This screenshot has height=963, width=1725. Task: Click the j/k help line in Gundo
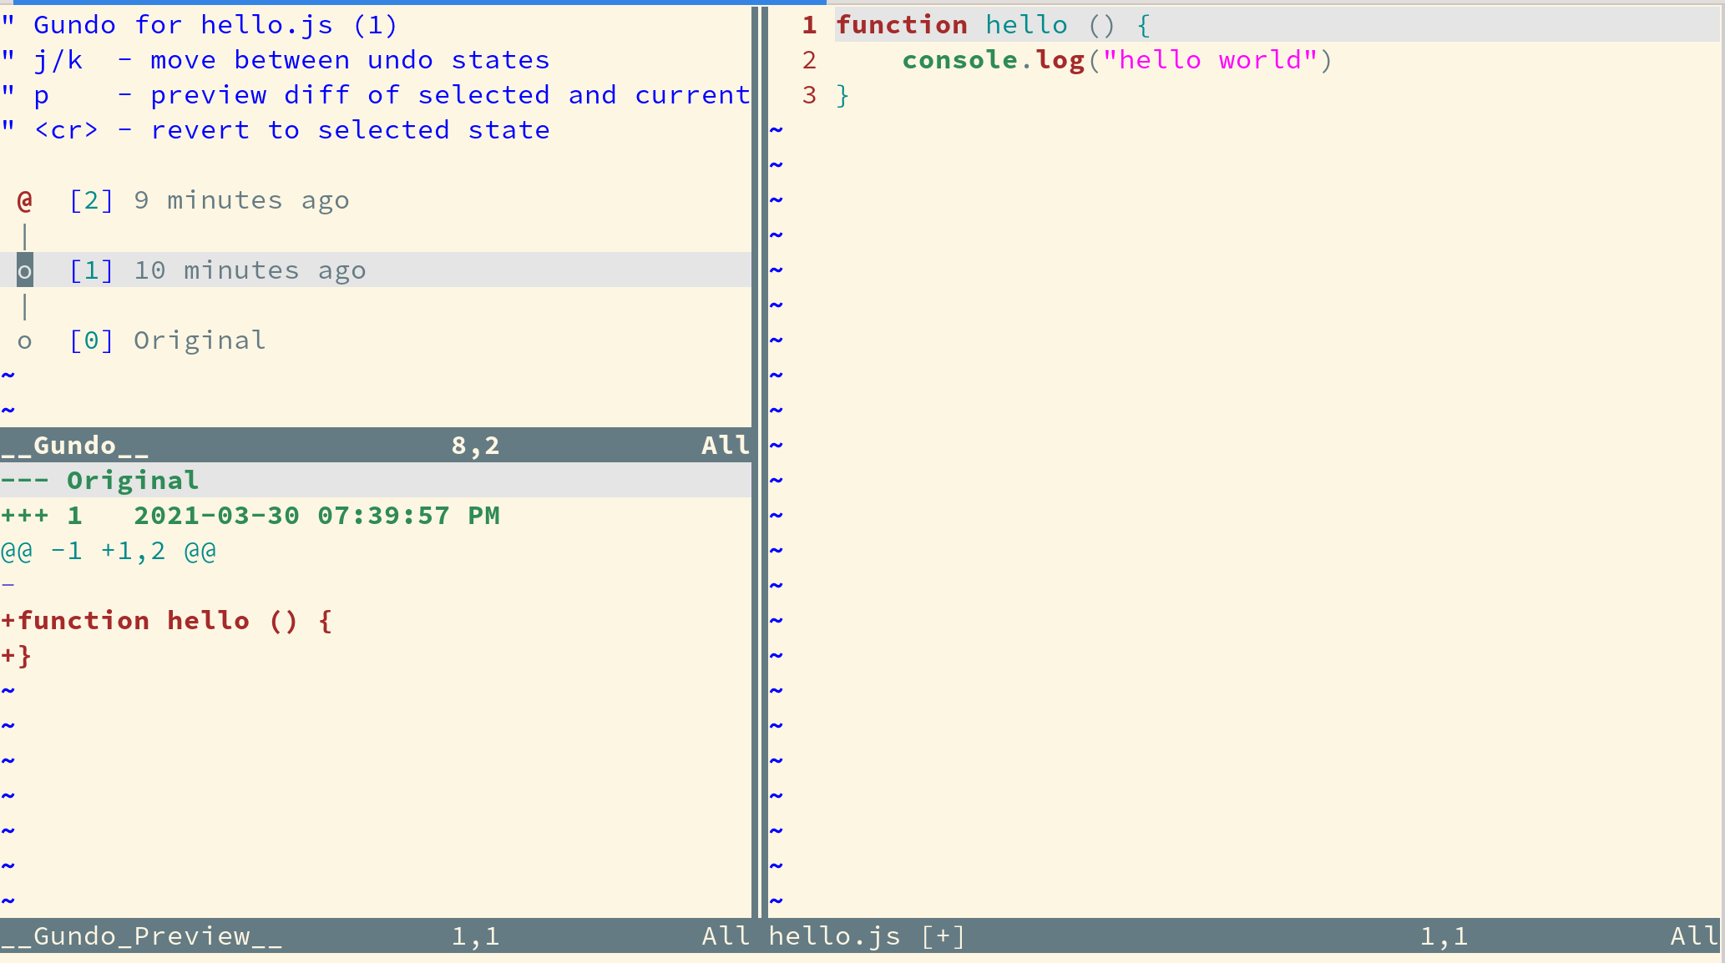276,60
